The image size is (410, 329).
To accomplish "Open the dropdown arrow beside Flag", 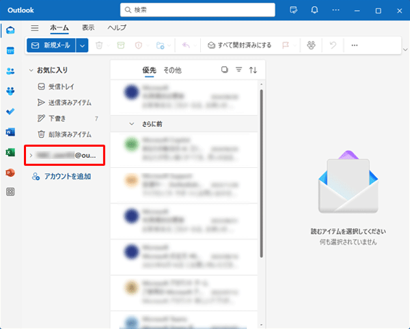I will pyautogui.click(x=295, y=46).
